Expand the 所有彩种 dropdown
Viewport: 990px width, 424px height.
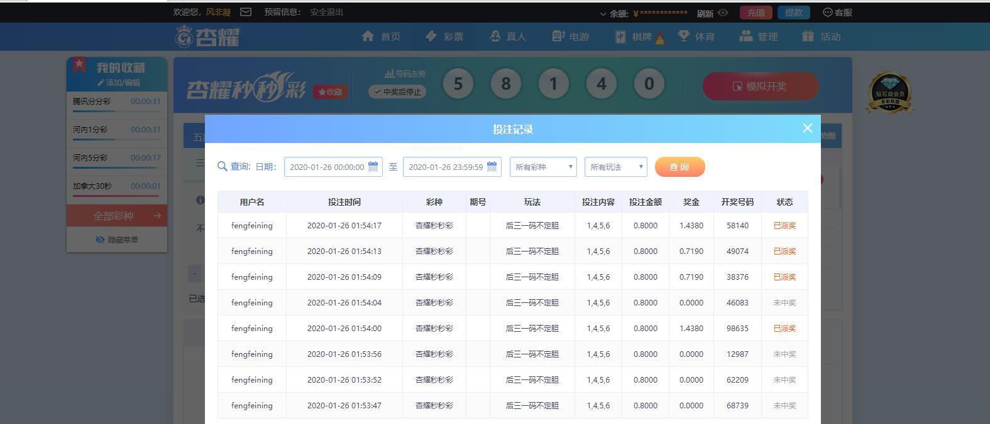[543, 167]
